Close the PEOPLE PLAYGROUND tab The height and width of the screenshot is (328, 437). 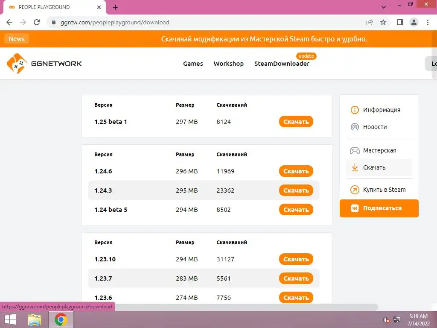99,7
